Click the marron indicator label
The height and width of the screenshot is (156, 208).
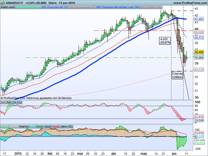click(14, 127)
